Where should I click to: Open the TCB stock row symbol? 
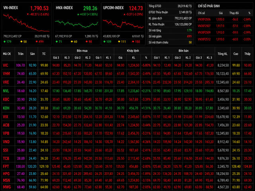coord(6,158)
